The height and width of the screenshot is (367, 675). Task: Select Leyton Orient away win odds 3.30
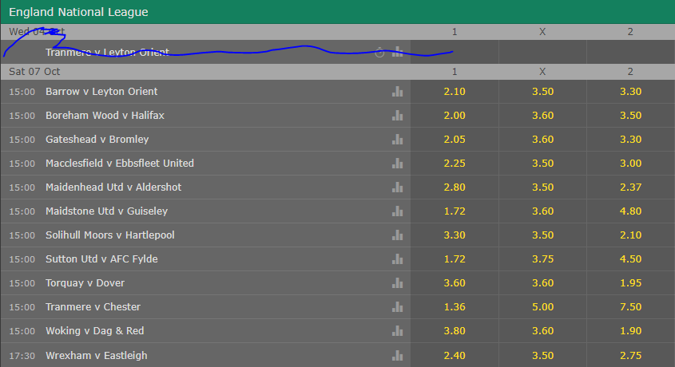coord(630,92)
